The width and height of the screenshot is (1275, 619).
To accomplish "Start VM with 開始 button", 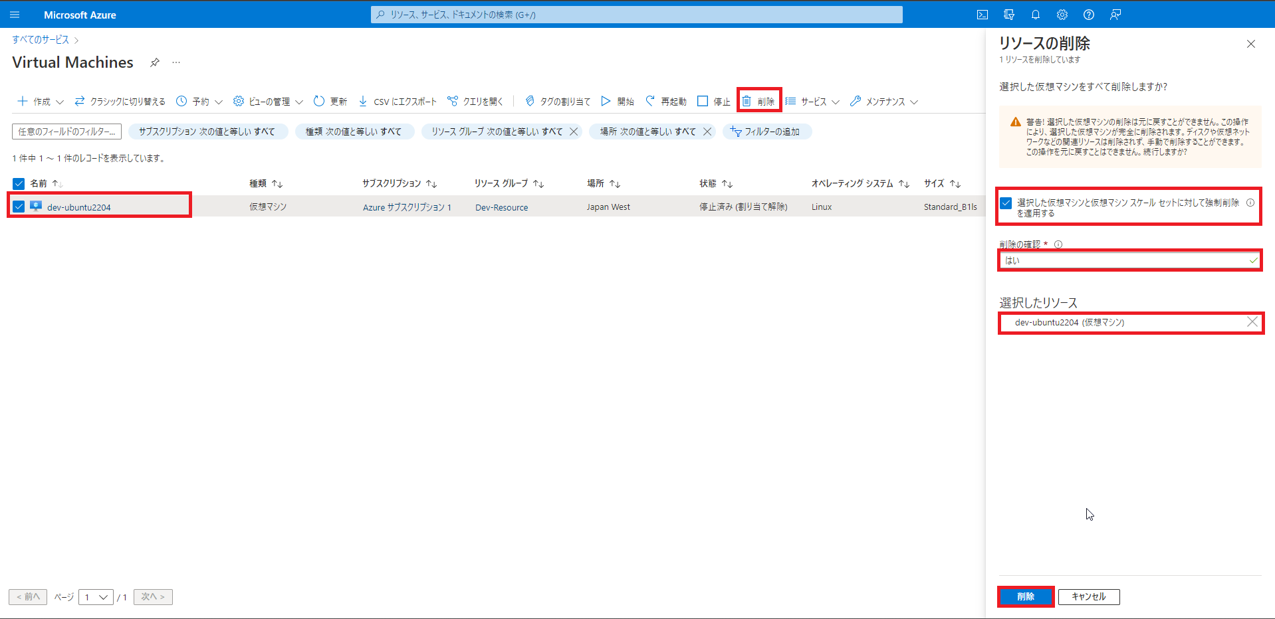I will click(618, 101).
